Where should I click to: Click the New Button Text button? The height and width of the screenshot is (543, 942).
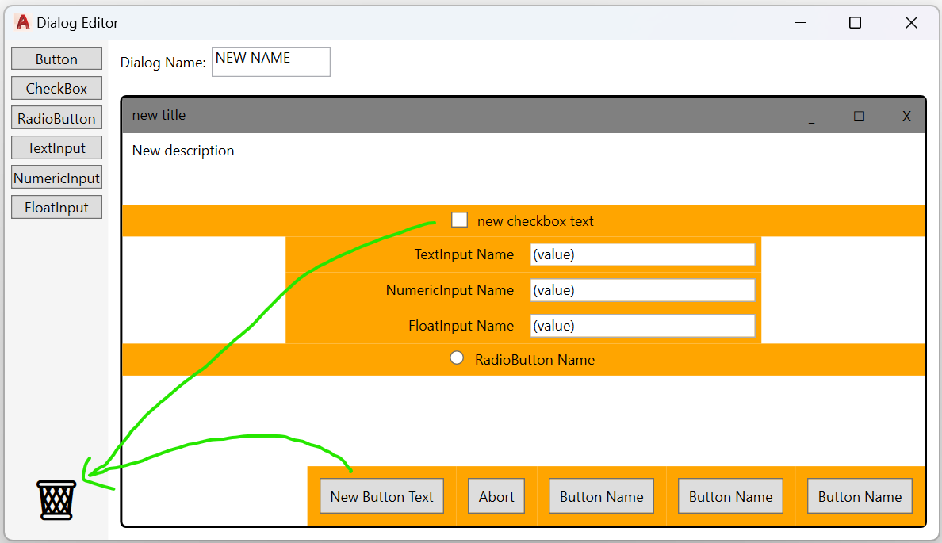pos(381,496)
